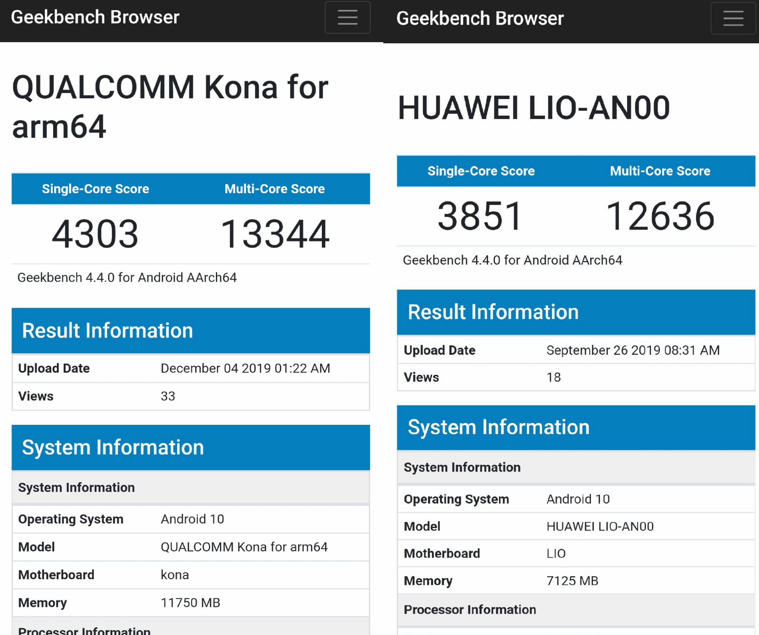Select single-core score 4303

(95, 234)
